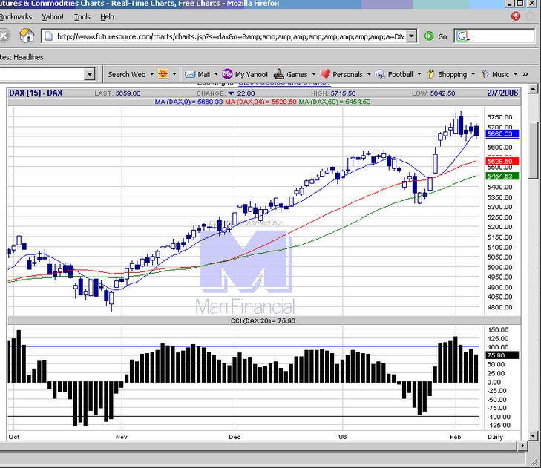
Task: Click the Music icon in Yahoo toolbar
Action: (x=485, y=74)
